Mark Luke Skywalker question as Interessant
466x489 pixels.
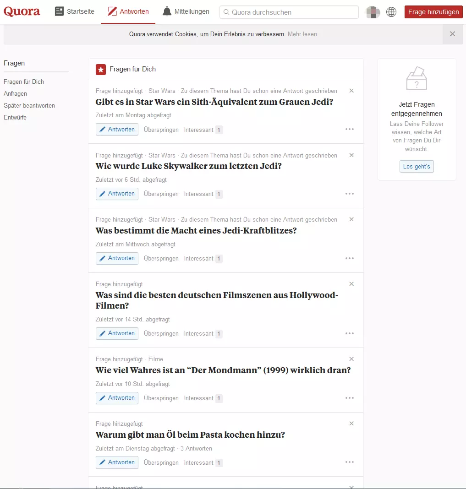[203, 194]
